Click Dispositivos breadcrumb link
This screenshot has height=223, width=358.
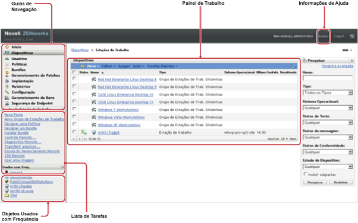(x=80, y=50)
